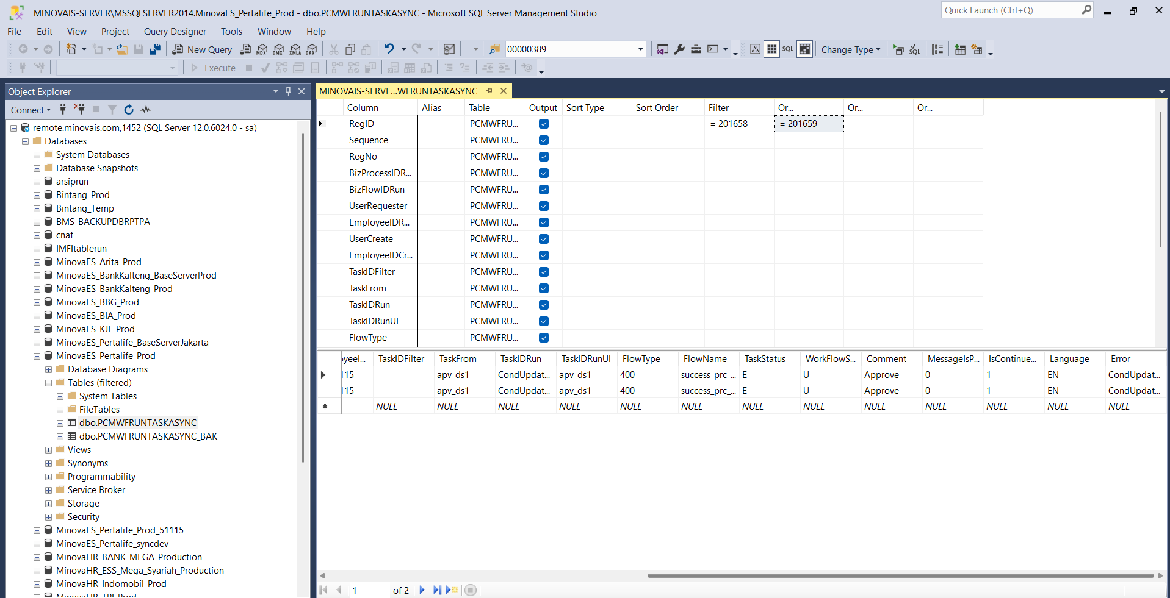Screen dimensions: 1170x598
Task: Open the 00000389 search combo box dropdown
Action: [x=640, y=49]
